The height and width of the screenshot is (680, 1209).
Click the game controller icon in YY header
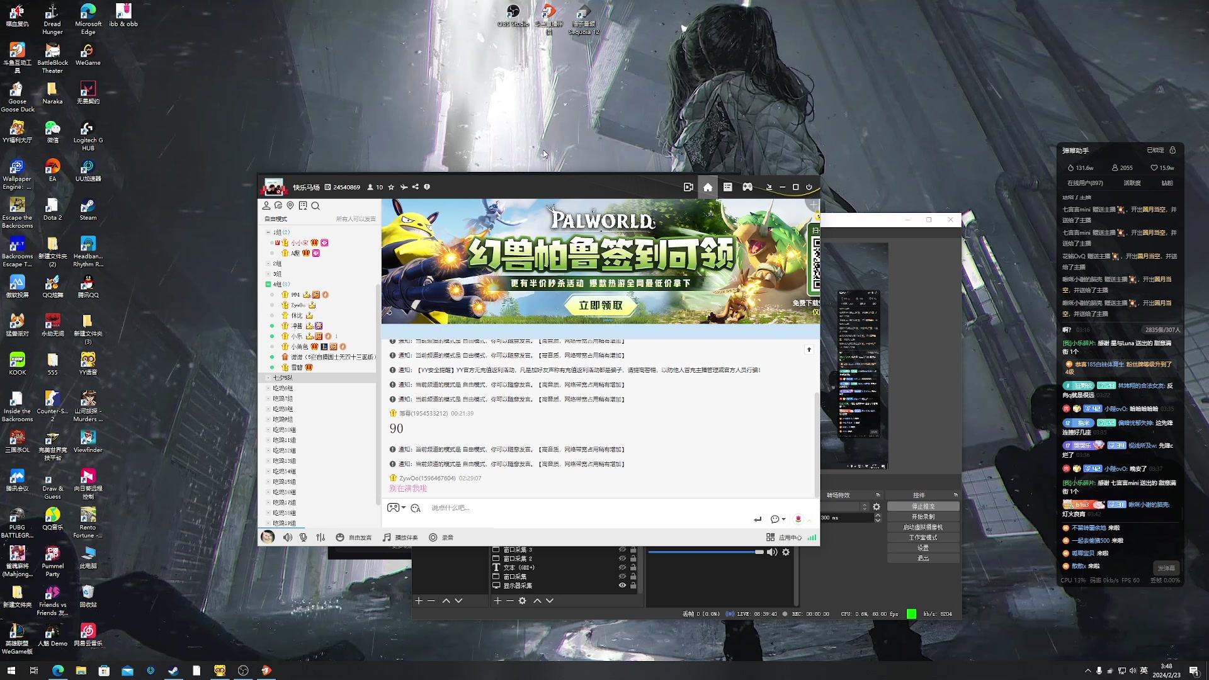[747, 187]
